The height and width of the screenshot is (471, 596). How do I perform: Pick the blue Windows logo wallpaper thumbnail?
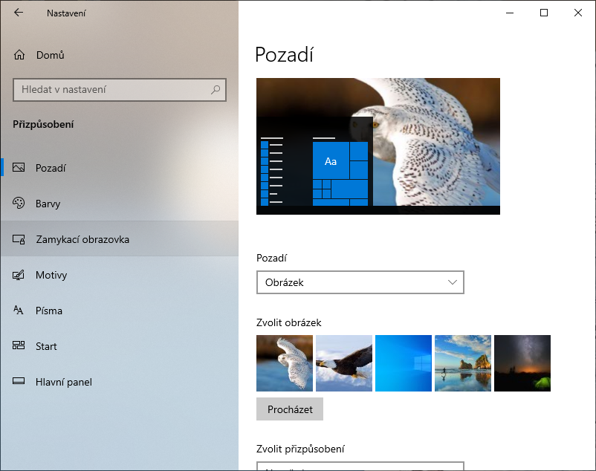click(404, 363)
